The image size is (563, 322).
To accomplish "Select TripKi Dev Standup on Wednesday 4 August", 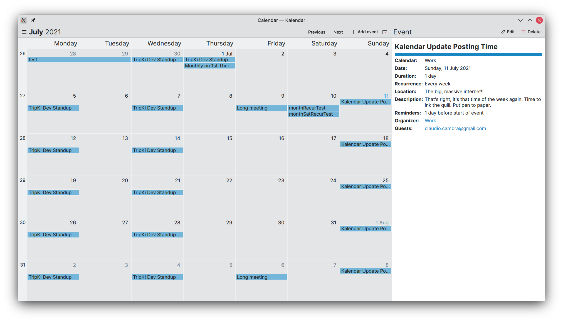I will 157,277.
